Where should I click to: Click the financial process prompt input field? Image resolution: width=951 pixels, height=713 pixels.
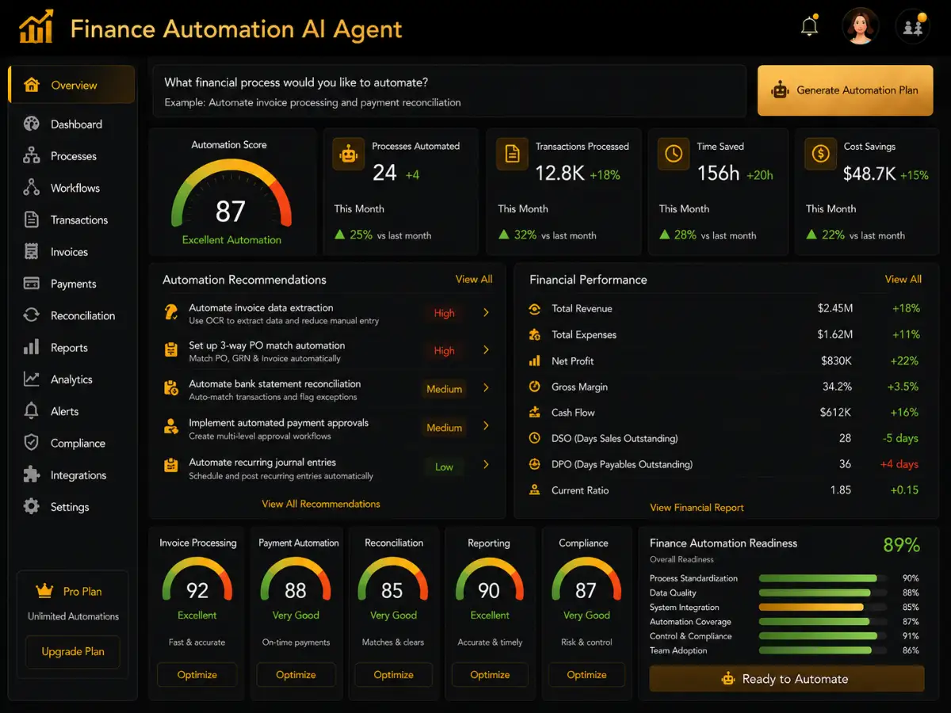pos(449,91)
